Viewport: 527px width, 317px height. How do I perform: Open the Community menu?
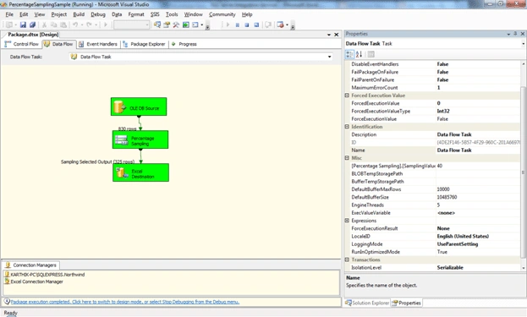pos(222,14)
